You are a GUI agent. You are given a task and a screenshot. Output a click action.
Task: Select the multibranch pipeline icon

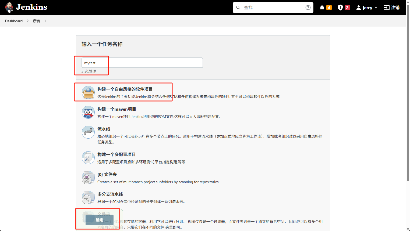88,197
